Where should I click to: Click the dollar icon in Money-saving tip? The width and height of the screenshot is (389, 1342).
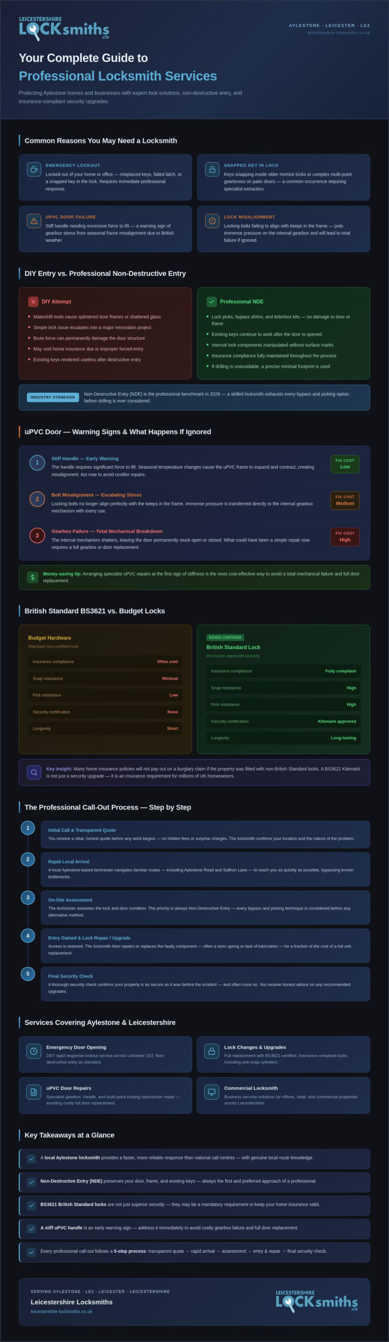click(32, 577)
